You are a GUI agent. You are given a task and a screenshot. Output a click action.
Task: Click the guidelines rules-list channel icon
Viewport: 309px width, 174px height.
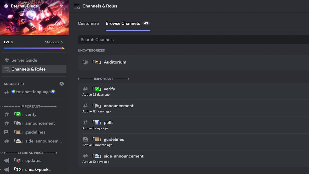pyautogui.click(x=85, y=139)
